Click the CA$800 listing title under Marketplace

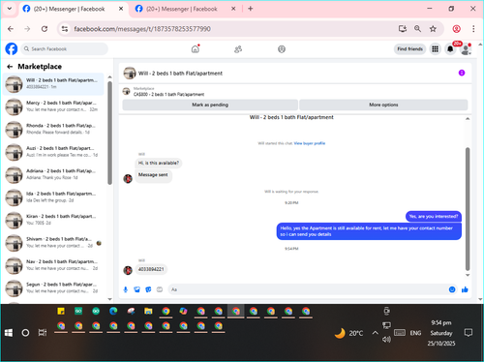coord(169,95)
